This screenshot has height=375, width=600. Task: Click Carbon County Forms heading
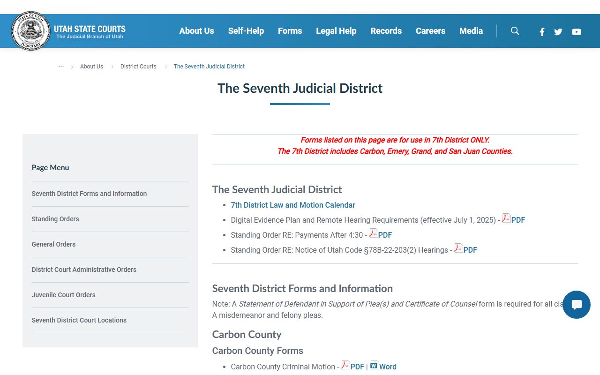pyautogui.click(x=257, y=351)
